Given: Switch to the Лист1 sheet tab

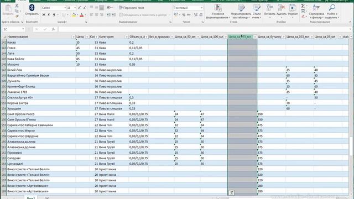Looking at the screenshot, I should (x=31, y=198).
